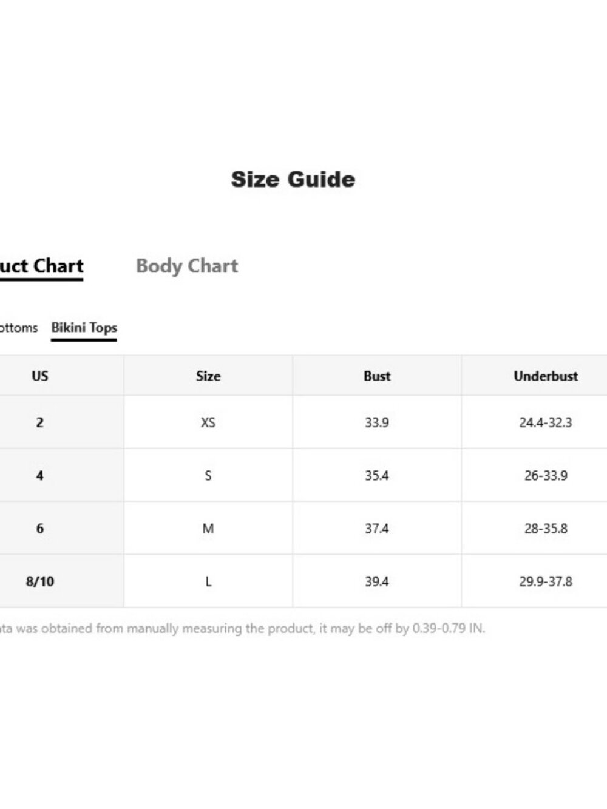Click the Bust column header
Screen dimensions: 607x809
coord(377,376)
